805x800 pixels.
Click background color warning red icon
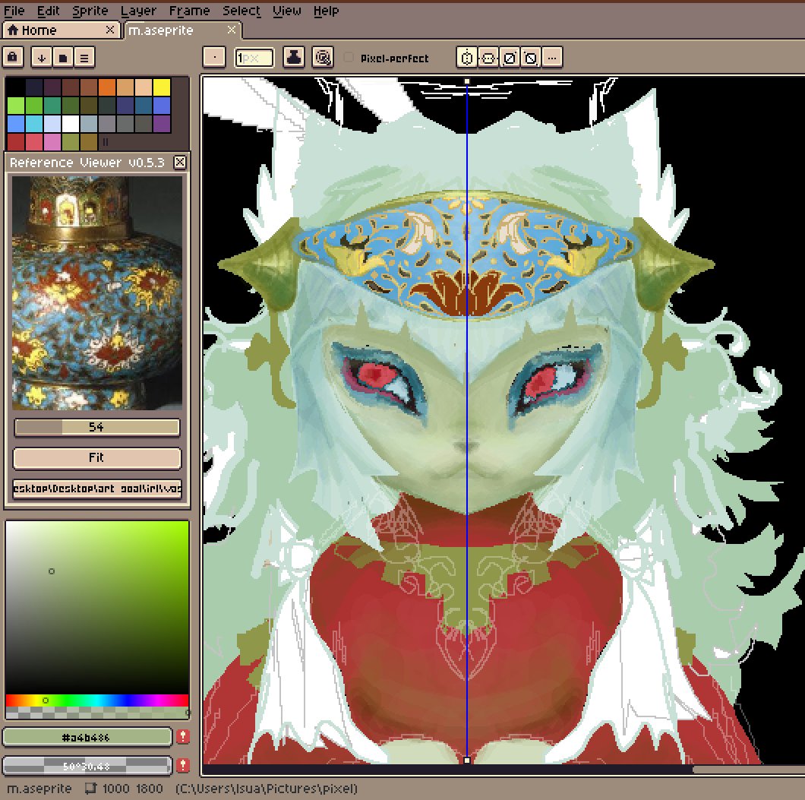coord(183,765)
